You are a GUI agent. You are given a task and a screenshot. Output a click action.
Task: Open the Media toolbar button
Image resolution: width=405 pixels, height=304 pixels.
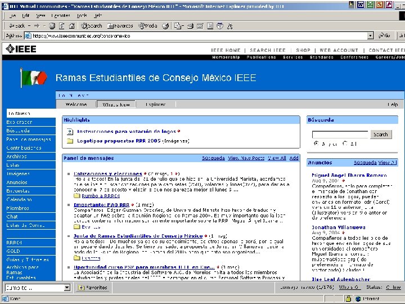[148, 26]
